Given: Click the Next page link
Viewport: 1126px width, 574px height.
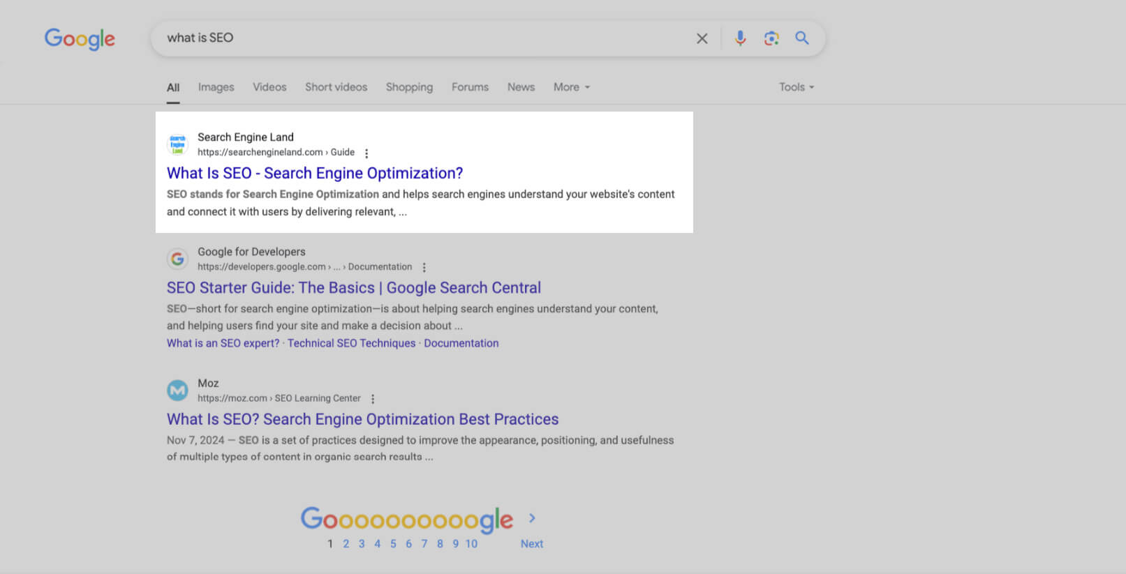Looking at the screenshot, I should [532, 544].
